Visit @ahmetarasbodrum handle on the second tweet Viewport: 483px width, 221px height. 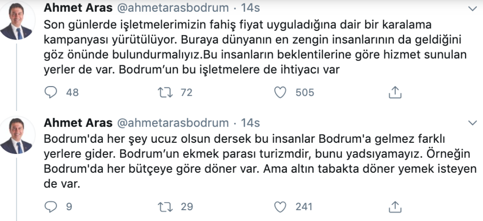173,123
